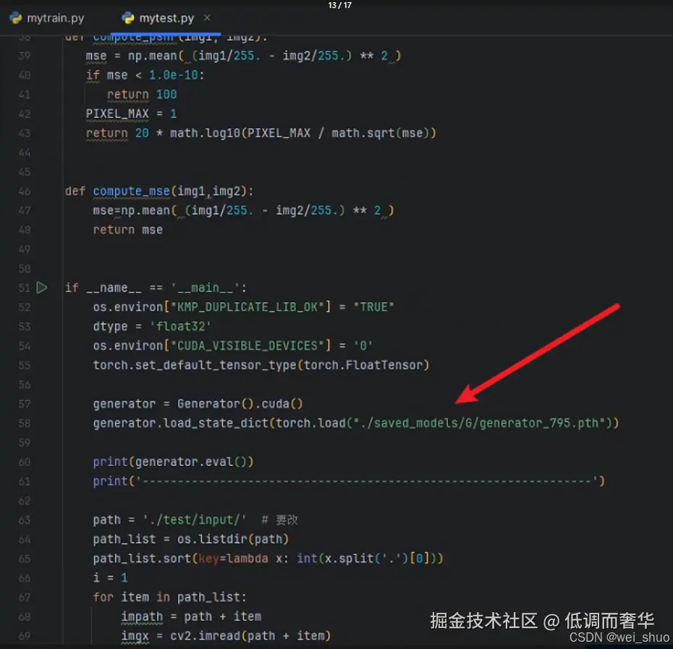Switch to the mytrain.py tab
The image size is (673, 649).
point(47,18)
